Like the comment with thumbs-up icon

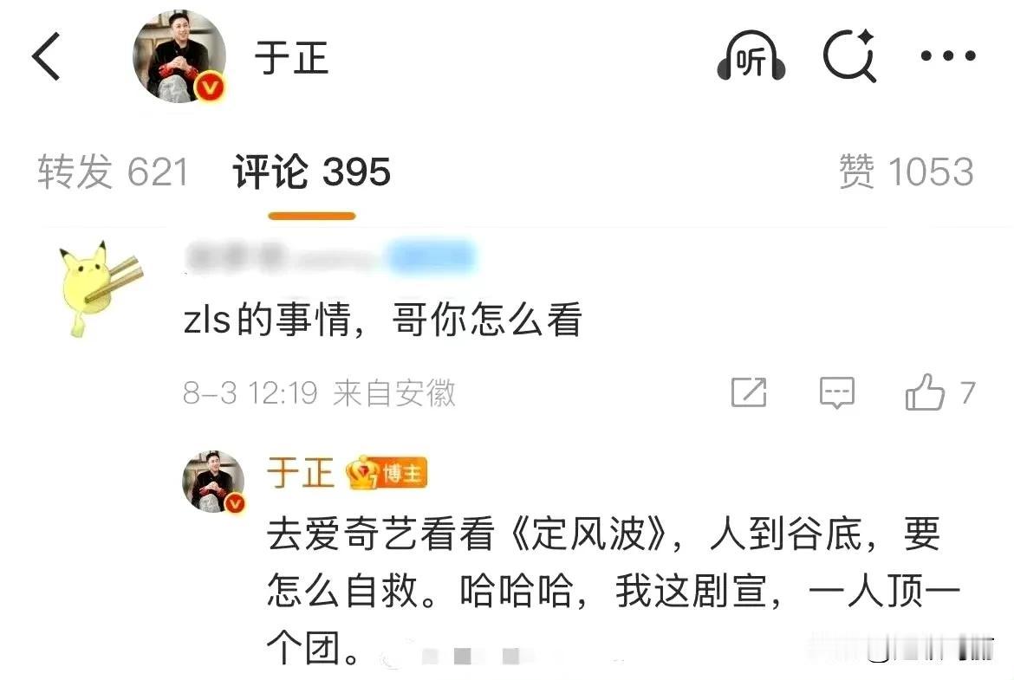pos(925,392)
